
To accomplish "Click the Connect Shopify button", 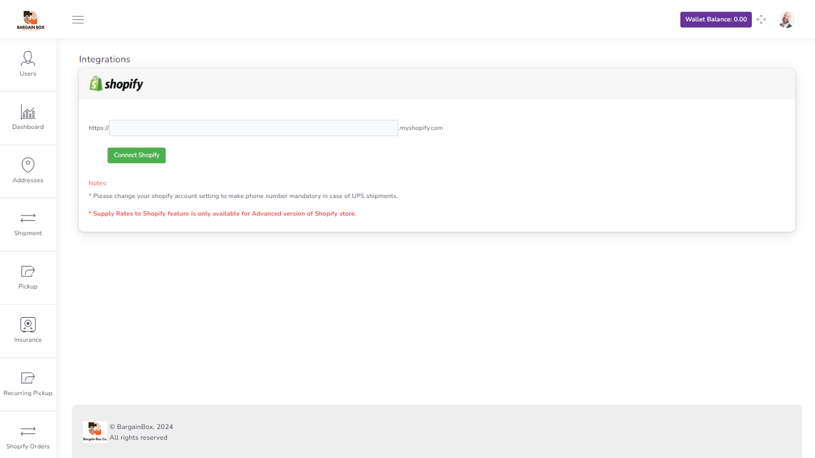I will [x=137, y=155].
